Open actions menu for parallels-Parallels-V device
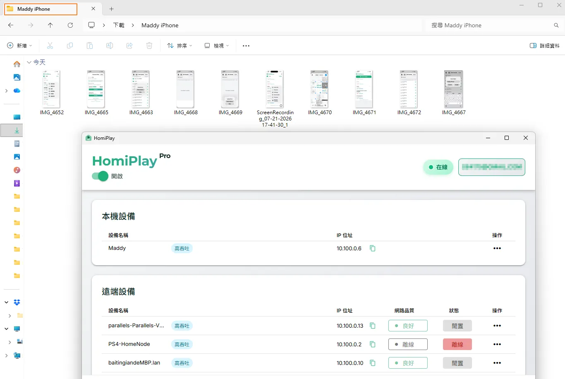Screen dimensions: 565x379 coord(497,326)
